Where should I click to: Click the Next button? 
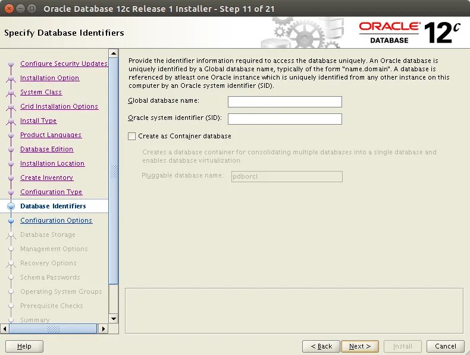coord(360,346)
